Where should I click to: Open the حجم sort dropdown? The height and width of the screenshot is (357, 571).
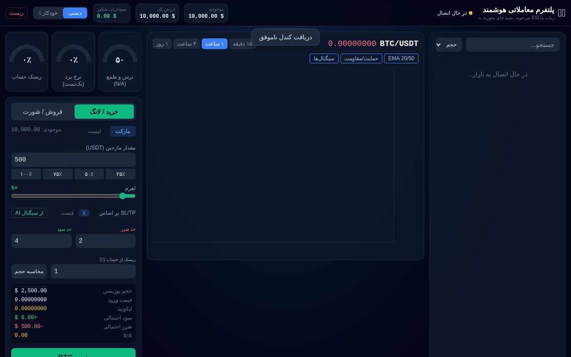click(449, 45)
